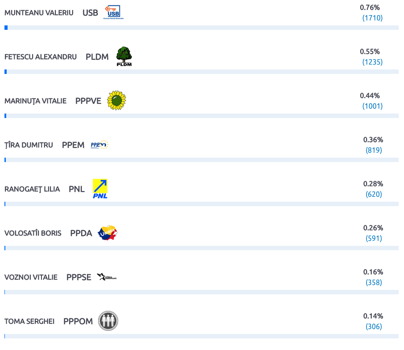The image size is (404, 350).
Task: Click the PPPVE sunflower logo
Action: click(116, 100)
